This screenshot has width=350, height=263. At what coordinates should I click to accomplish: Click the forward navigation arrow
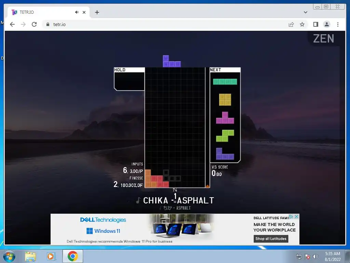[23, 24]
